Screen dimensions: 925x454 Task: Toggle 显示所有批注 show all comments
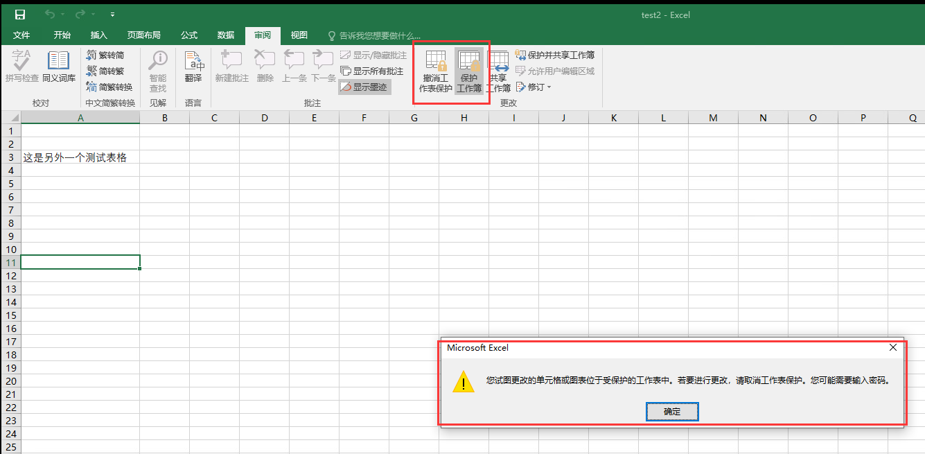click(x=372, y=71)
